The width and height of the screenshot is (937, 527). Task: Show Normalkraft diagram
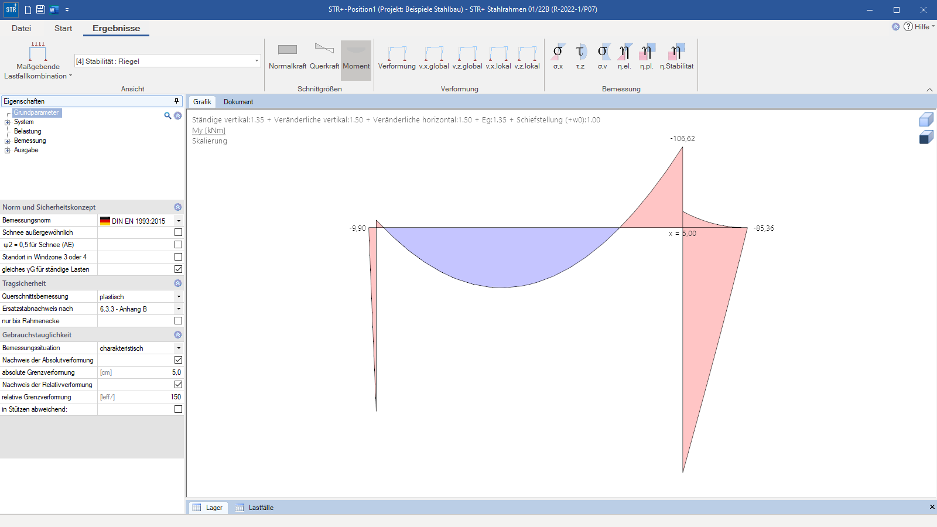point(288,57)
